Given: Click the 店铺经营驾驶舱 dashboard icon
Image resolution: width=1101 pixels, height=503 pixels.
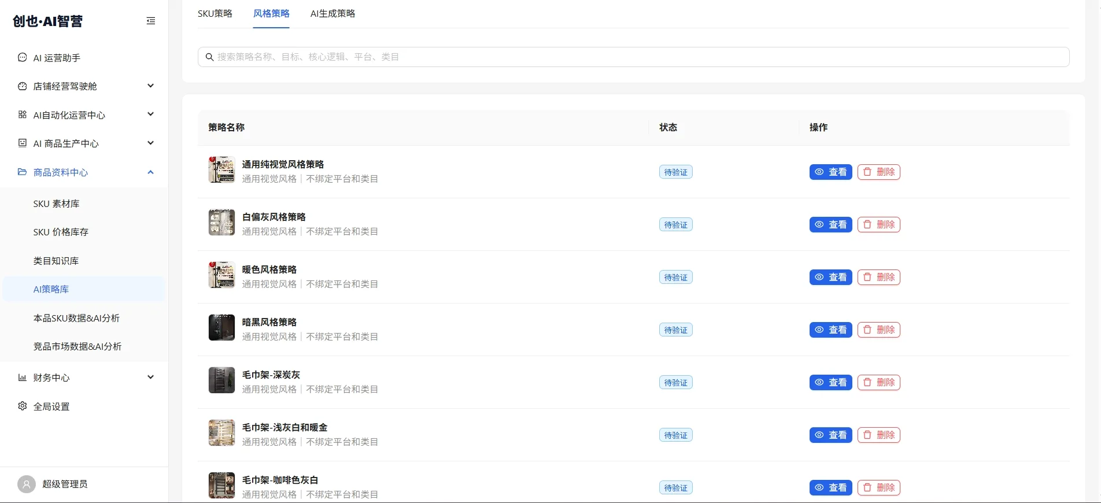Looking at the screenshot, I should click(x=23, y=86).
